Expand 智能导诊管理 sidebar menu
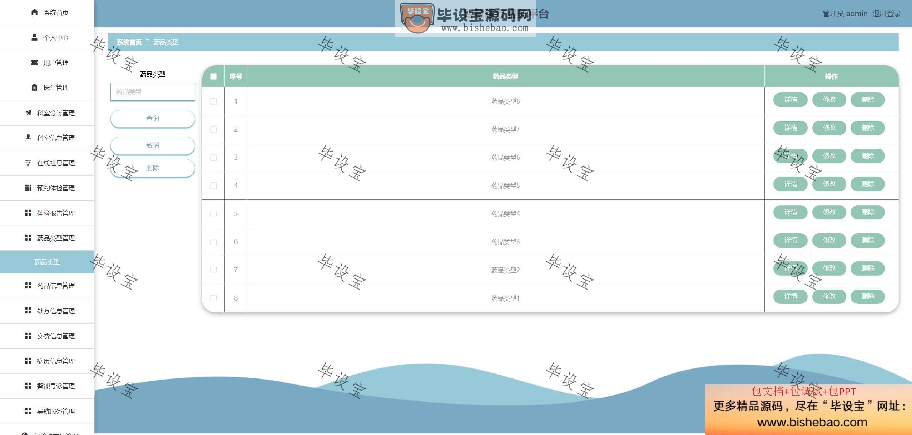912x435 pixels. click(47, 386)
